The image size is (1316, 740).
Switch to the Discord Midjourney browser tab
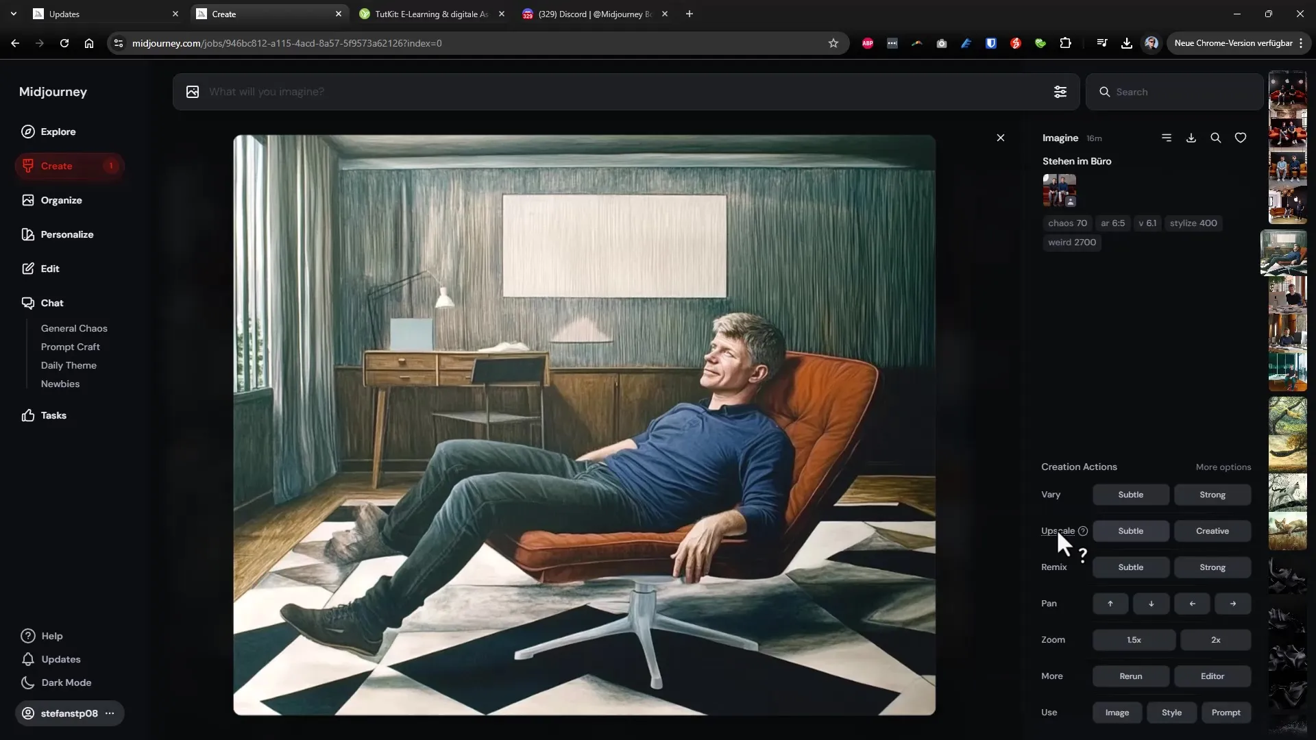pos(594,14)
